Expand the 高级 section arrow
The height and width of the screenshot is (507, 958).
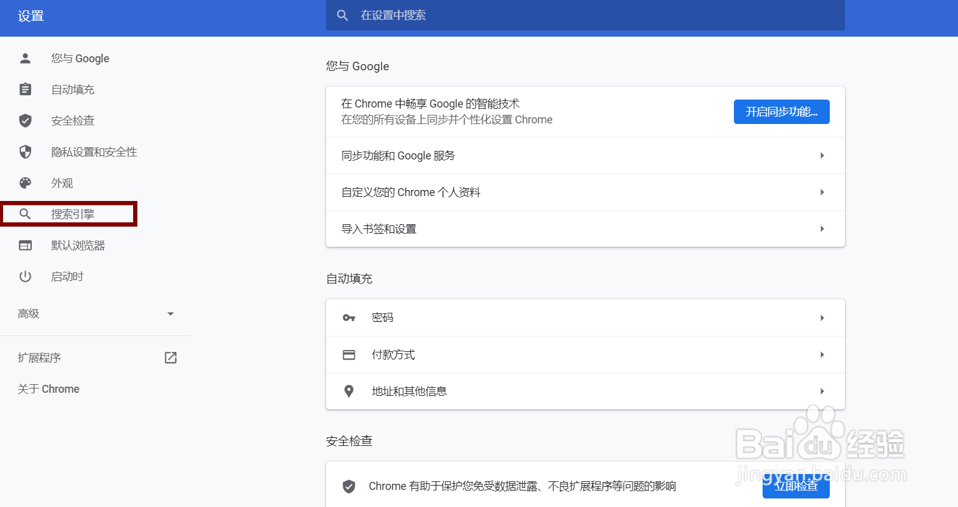[x=170, y=314]
